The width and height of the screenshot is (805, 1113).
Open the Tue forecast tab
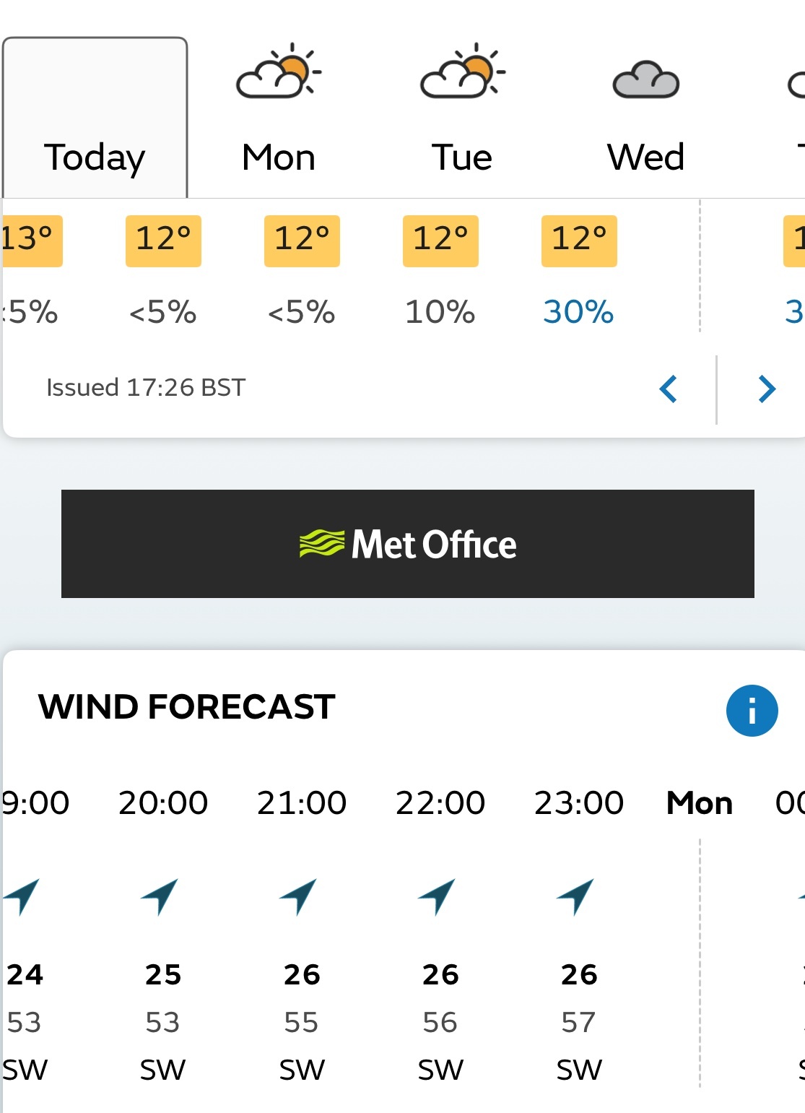tap(462, 118)
